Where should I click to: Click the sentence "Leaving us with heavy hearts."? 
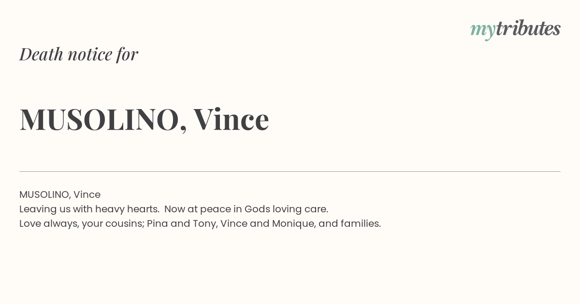pos(89,209)
